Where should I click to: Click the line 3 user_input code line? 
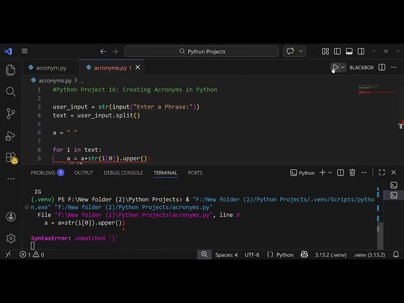click(x=126, y=107)
